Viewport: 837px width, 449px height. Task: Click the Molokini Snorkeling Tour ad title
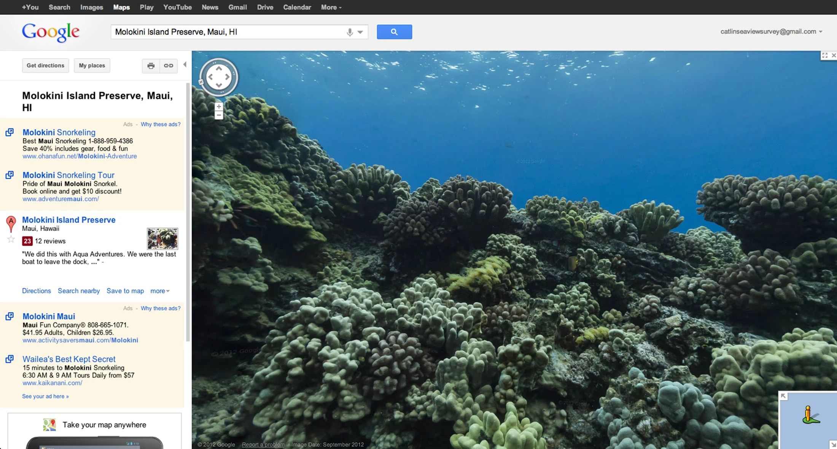click(x=68, y=175)
